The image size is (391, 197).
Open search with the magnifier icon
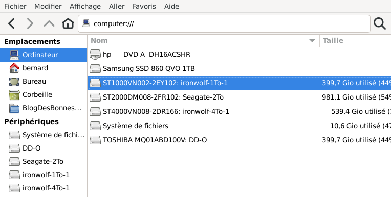[380, 23]
